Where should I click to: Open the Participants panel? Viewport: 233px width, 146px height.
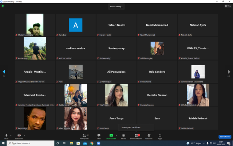point(84,136)
